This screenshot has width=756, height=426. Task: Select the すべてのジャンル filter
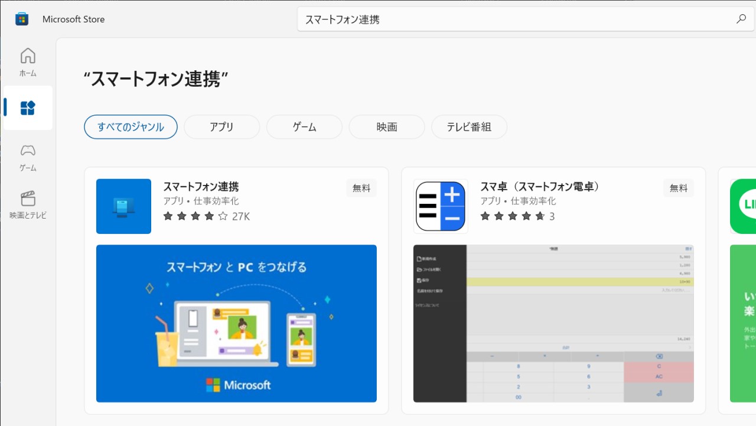point(131,127)
